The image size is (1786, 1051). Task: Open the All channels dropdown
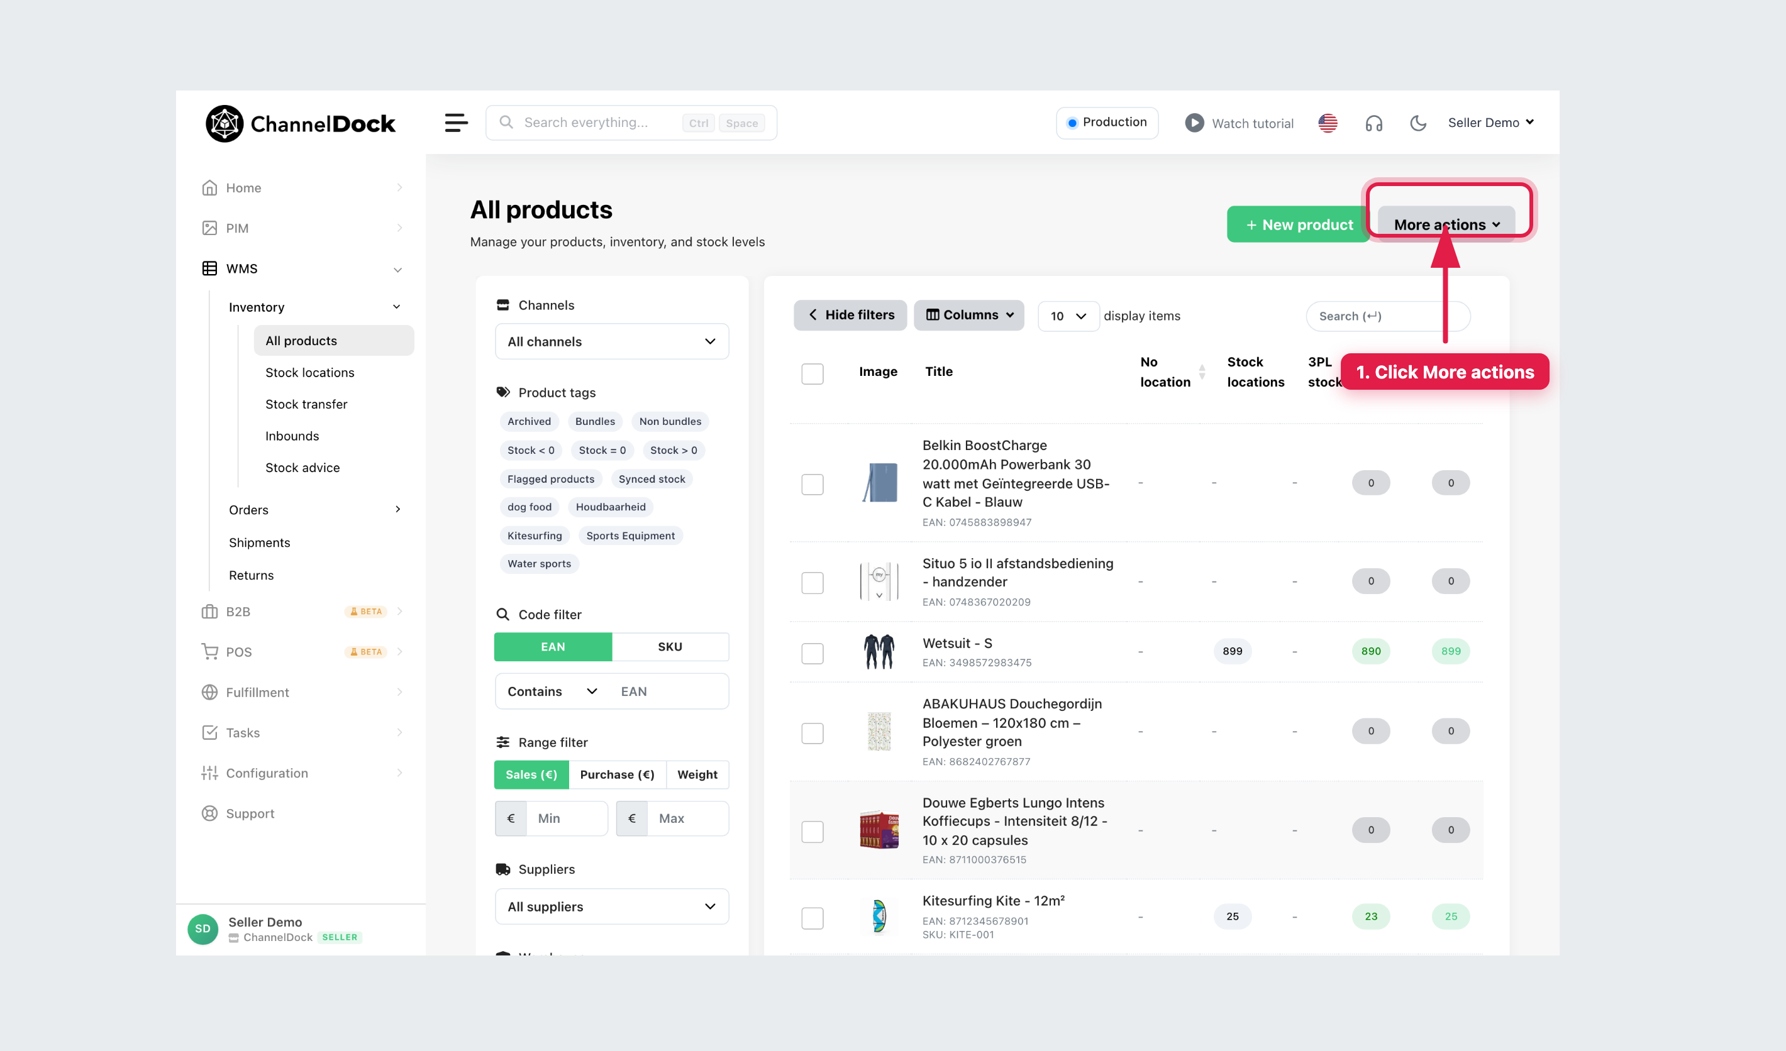click(x=612, y=341)
